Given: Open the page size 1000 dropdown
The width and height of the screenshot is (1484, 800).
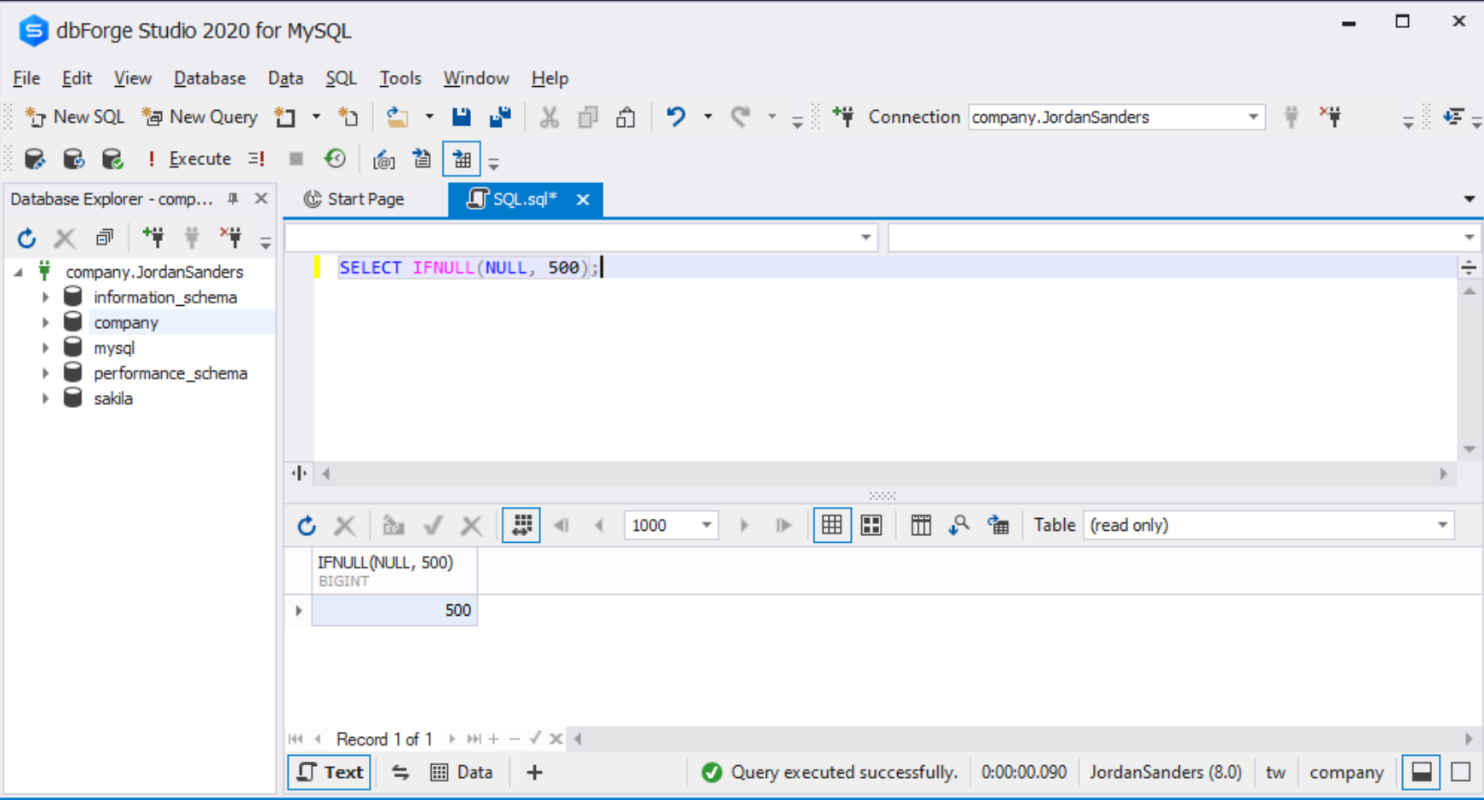Looking at the screenshot, I should pos(706,526).
